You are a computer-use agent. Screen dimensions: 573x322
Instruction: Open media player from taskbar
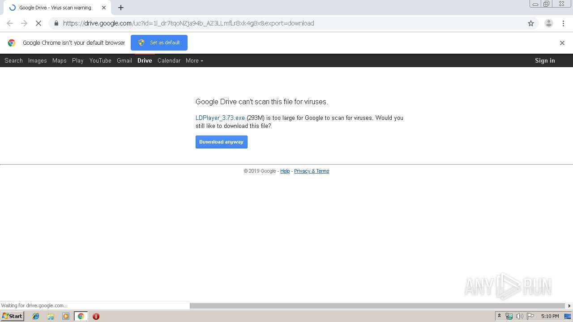66,316
